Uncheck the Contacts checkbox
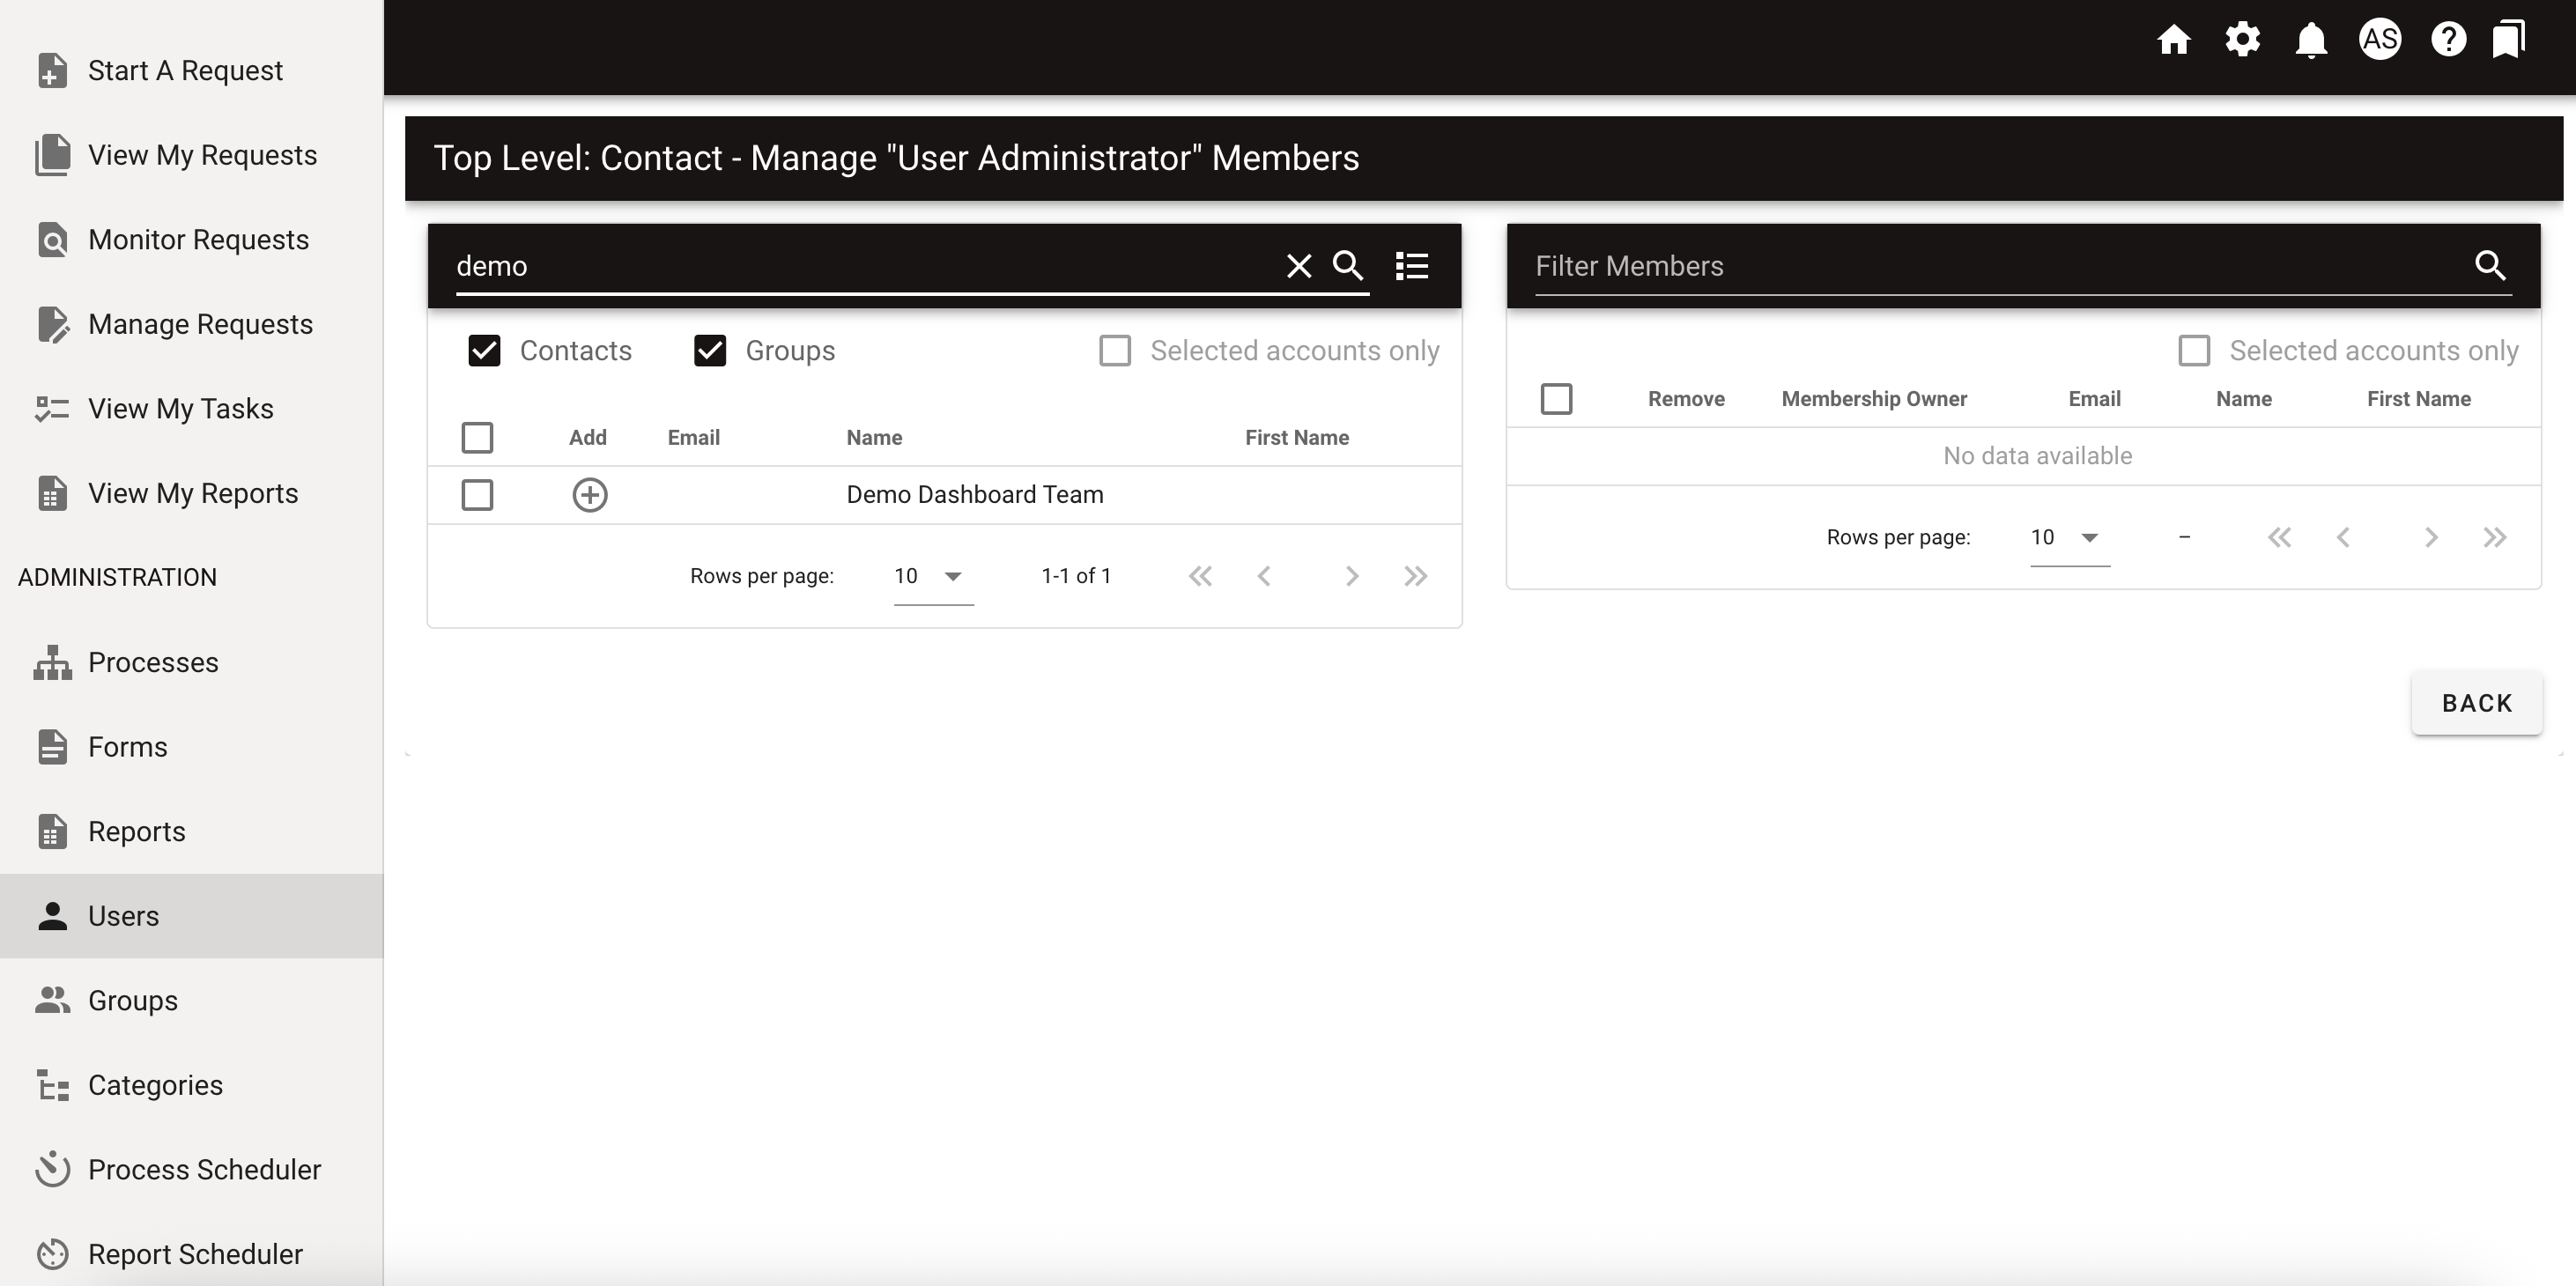The image size is (2576, 1286). click(x=484, y=351)
